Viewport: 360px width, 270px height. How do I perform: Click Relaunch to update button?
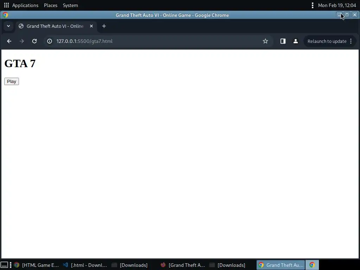[x=327, y=41]
